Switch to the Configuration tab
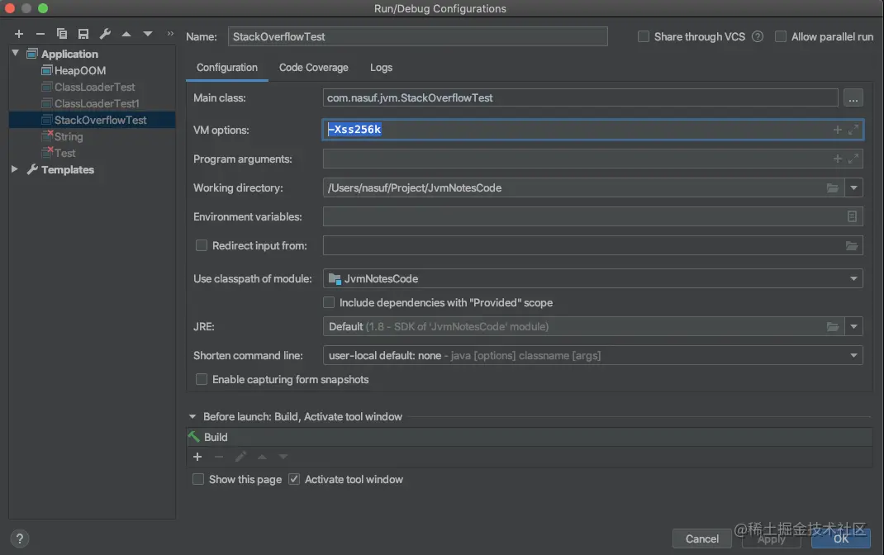 (x=227, y=68)
